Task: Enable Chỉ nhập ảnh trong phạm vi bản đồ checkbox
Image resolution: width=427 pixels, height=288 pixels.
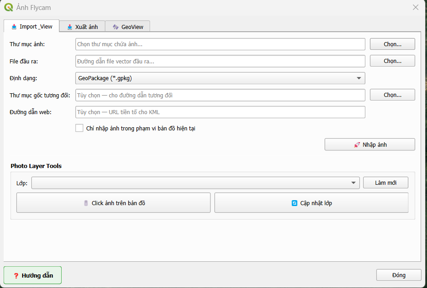Action: (x=79, y=128)
